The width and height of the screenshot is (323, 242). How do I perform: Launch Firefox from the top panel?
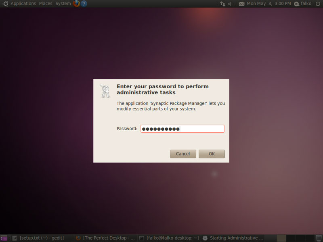click(x=76, y=4)
